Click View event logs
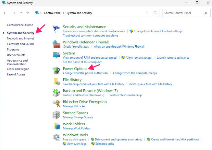 pyautogui.click(x=76, y=144)
